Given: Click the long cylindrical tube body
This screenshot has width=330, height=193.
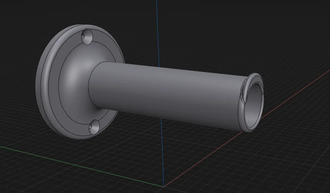Looking at the screenshot, I should (168, 96).
